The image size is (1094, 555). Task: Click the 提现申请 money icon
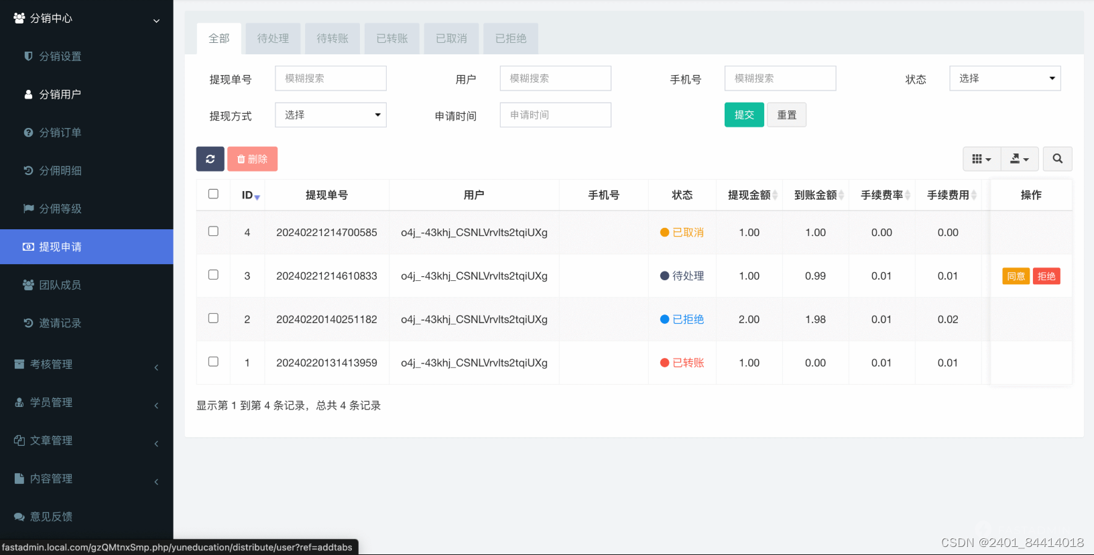28,247
